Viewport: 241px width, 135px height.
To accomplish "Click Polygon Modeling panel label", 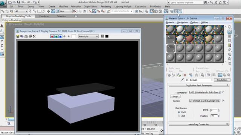I will [x=11, y=20].
